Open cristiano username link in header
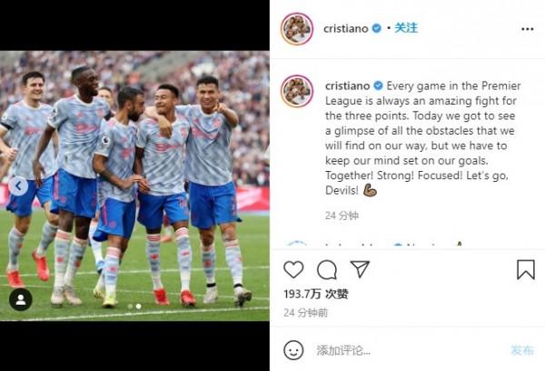Image resolution: width=545 pixels, height=371 pixels. (x=346, y=28)
